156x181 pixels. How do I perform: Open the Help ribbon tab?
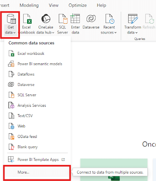(101, 5)
